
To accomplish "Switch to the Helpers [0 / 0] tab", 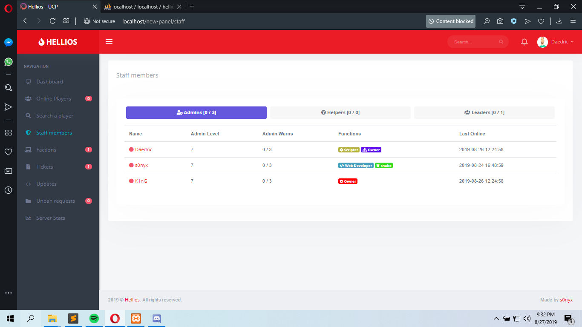I will pyautogui.click(x=340, y=112).
